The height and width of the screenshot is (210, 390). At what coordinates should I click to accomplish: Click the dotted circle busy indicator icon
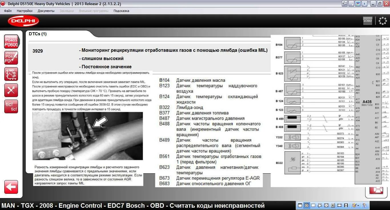(x=383, y=21)
